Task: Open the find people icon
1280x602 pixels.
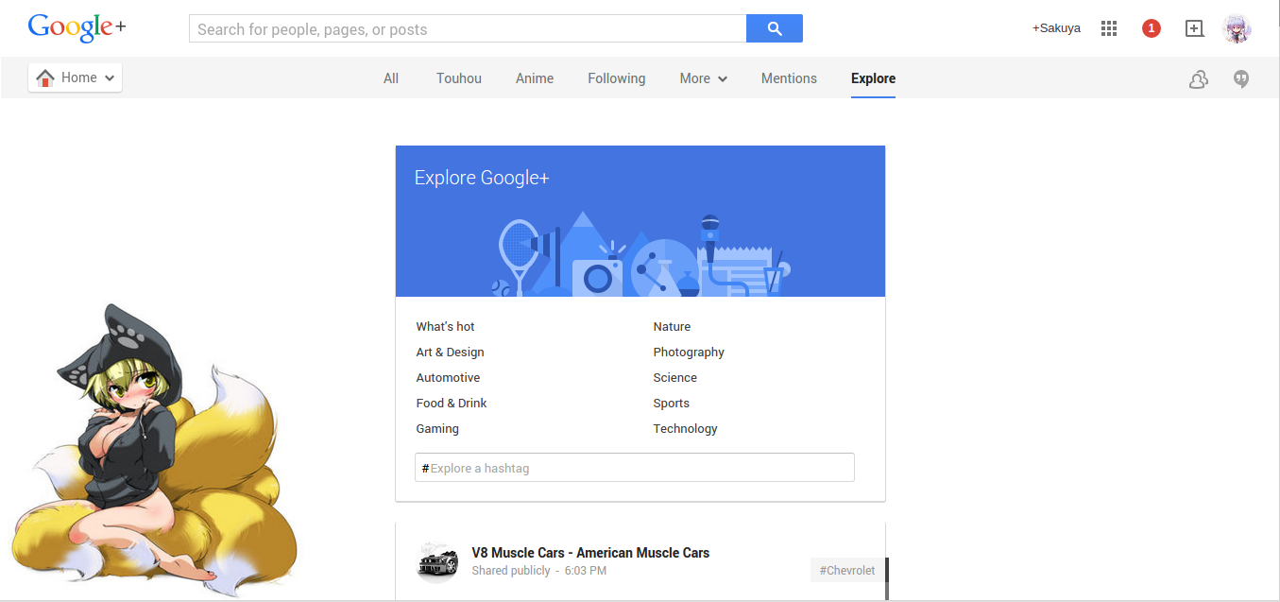Action: pos(1199,79)
